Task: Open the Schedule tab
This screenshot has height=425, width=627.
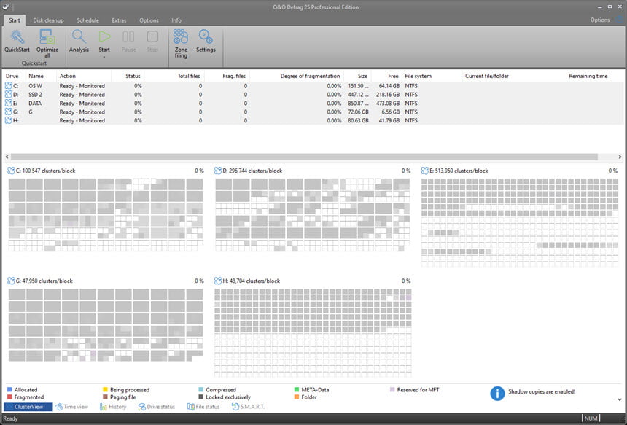Action: click(87, 20)
